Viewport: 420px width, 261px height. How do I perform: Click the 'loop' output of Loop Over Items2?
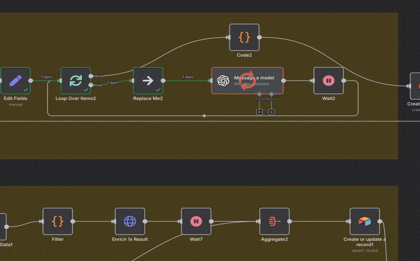point(91,85)
